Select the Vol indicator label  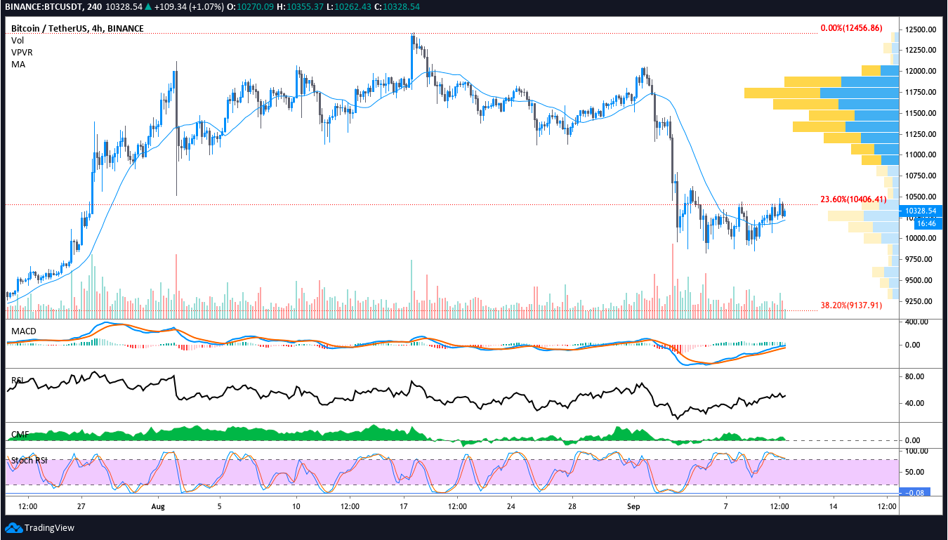click(18, 41)
